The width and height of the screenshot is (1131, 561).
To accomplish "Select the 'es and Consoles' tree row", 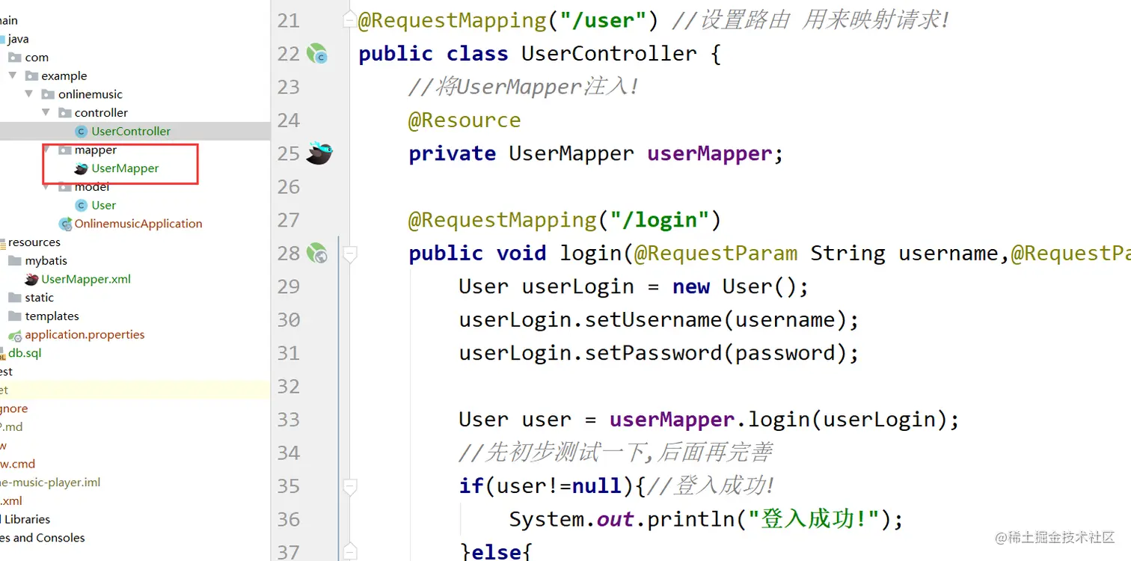I will coord(135,538).
